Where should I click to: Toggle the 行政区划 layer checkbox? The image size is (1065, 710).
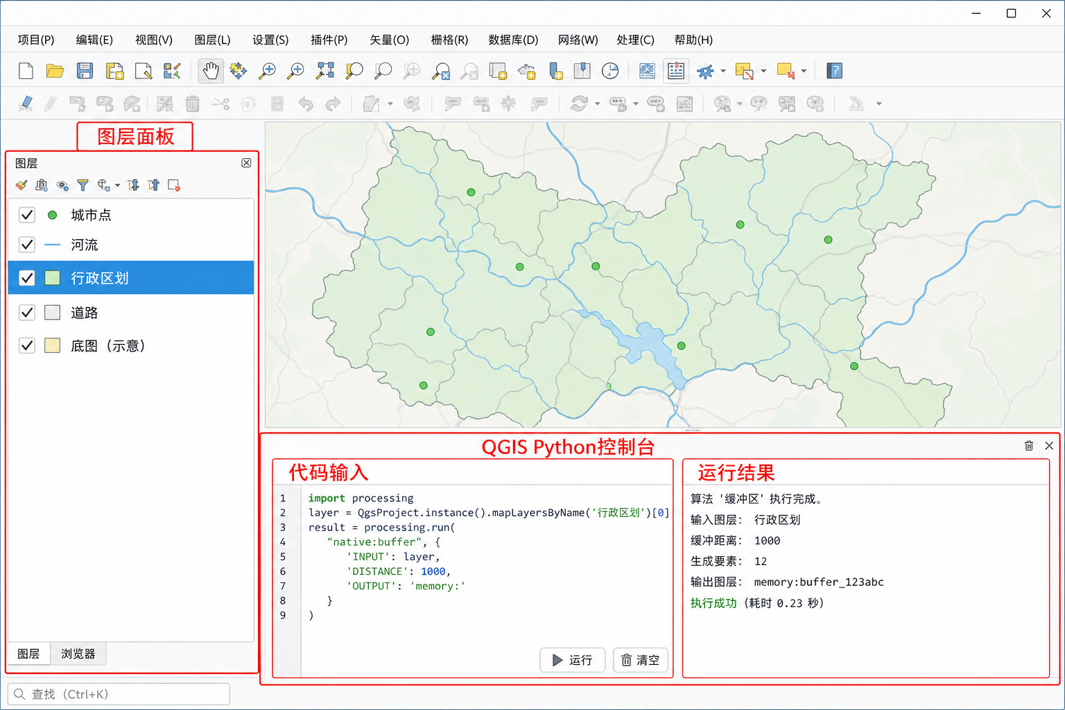pyautogui.click(x=27, y=278)
